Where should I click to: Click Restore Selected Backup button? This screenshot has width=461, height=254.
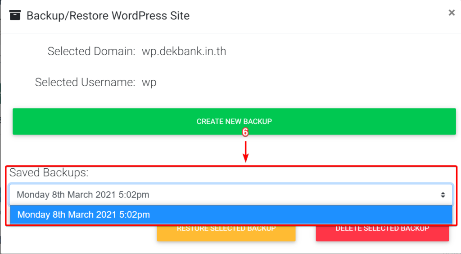(226, 233)
